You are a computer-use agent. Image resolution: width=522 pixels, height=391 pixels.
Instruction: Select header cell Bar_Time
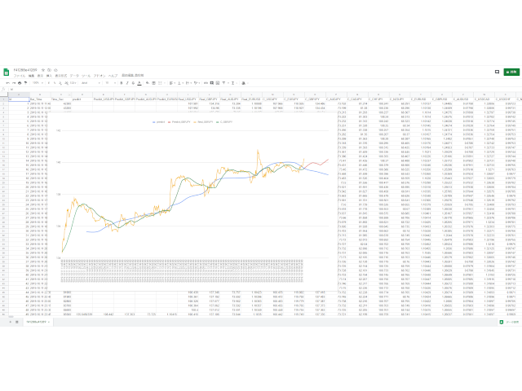tap(40, 99)
